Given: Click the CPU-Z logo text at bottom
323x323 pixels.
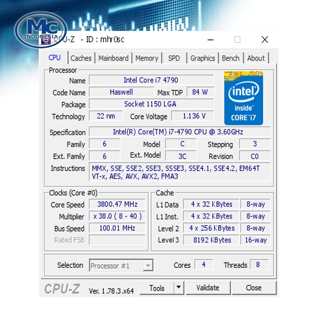Looking at the screenshot, I should (x=62, y=289).
